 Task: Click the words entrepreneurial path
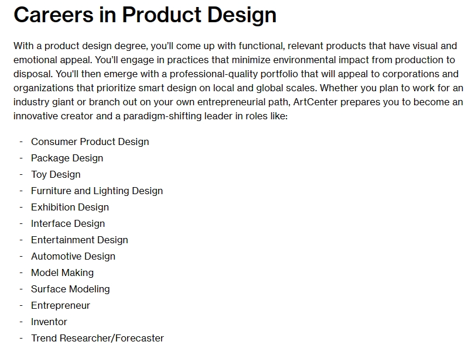click(x=242, y=102)
